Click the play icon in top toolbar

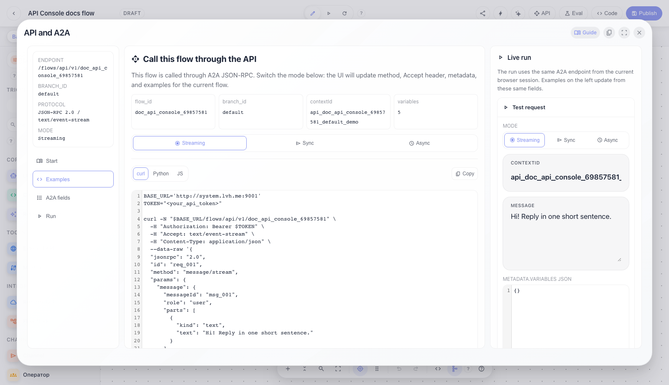pos(329,13)
